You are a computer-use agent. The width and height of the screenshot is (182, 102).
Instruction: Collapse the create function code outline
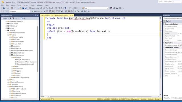46,18
